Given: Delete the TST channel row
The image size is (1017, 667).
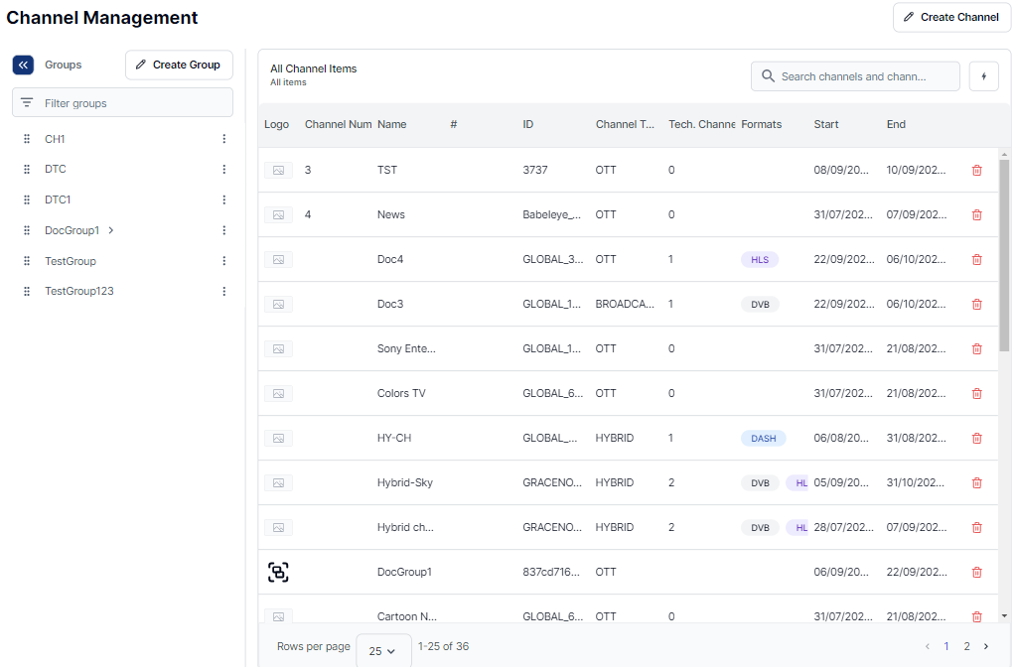Looking at the screenshot, I should coord(976,171).
